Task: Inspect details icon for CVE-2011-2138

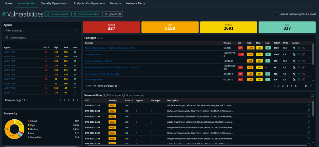Action: pyautogui.click(x=309, y=138)
